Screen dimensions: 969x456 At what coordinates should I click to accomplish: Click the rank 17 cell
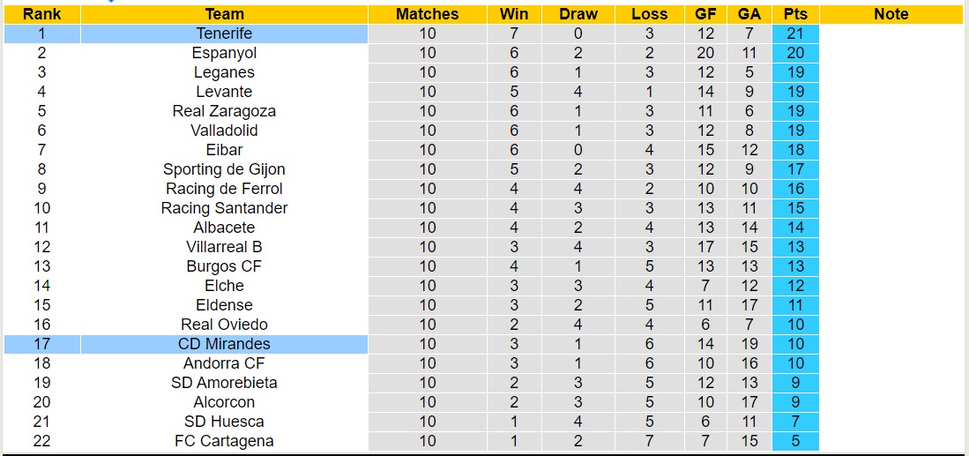pyautogui.click(x=41, y=344)
